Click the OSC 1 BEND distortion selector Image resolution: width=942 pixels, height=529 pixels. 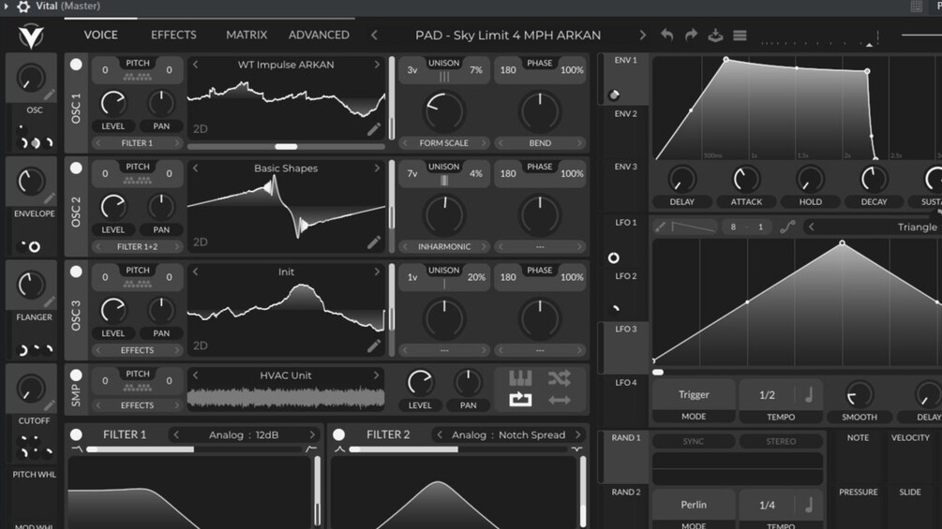540,142
